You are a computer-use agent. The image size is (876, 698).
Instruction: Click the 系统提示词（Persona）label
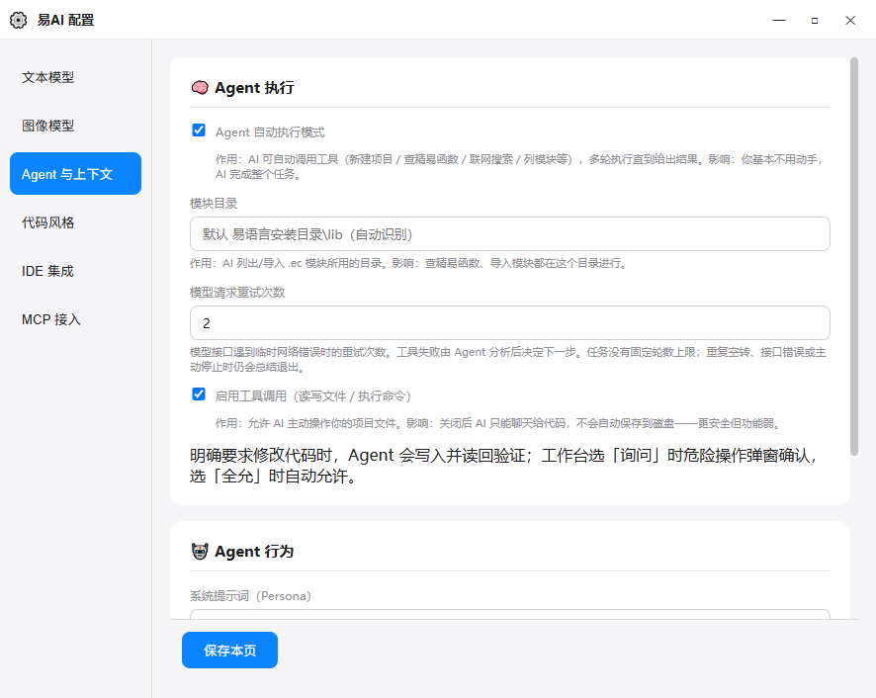(250, 596)
